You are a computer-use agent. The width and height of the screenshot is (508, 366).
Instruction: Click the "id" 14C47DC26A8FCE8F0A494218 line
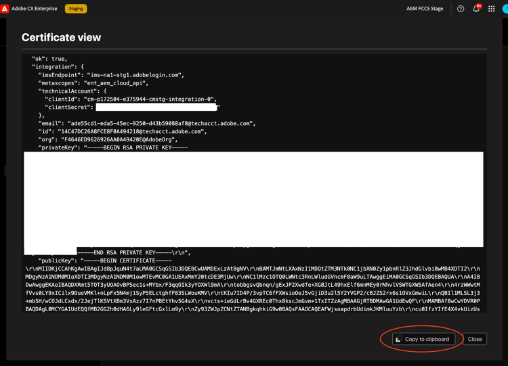(x=123, y=132)
